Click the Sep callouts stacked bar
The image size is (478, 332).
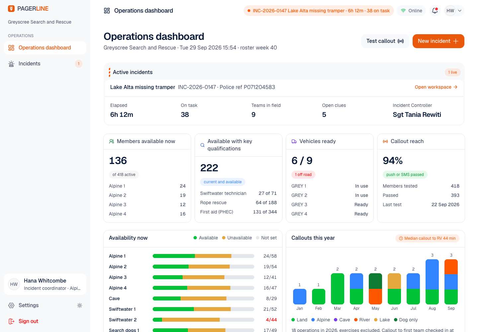pyautogui.click(x=451, y=282)
